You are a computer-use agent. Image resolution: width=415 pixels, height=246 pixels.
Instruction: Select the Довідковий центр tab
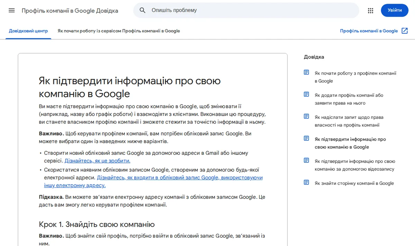click(x=28, y=31)
